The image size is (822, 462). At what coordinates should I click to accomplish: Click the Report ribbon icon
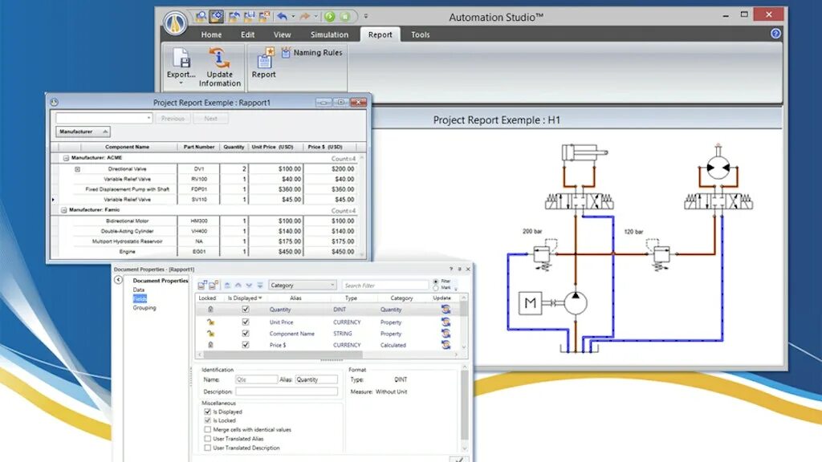(x=265, y=58)
